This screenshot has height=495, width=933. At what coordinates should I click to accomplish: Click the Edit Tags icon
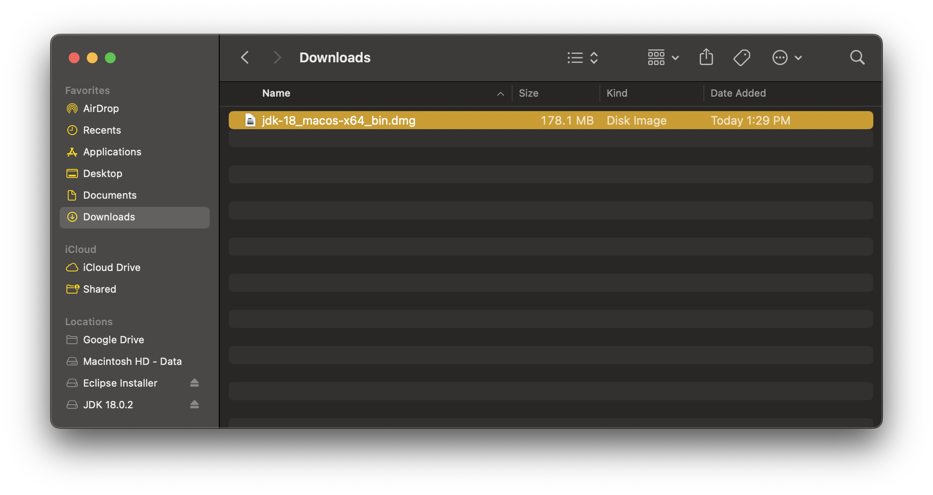click(741, 57)
